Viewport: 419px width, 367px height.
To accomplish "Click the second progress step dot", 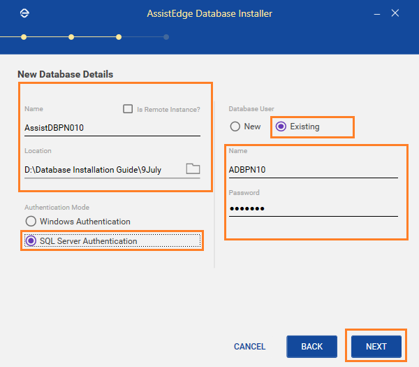I will (71, 37).
